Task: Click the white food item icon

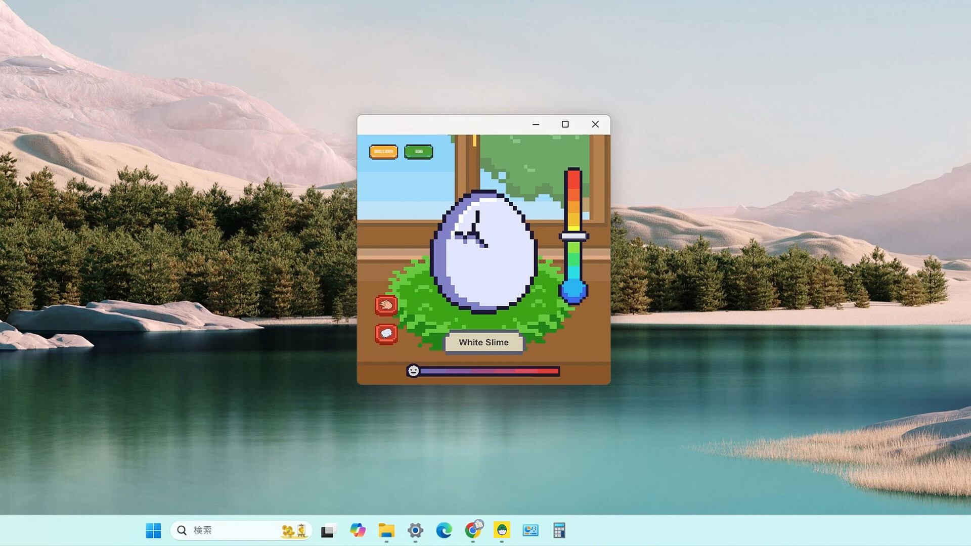Action: pos(386,334)
